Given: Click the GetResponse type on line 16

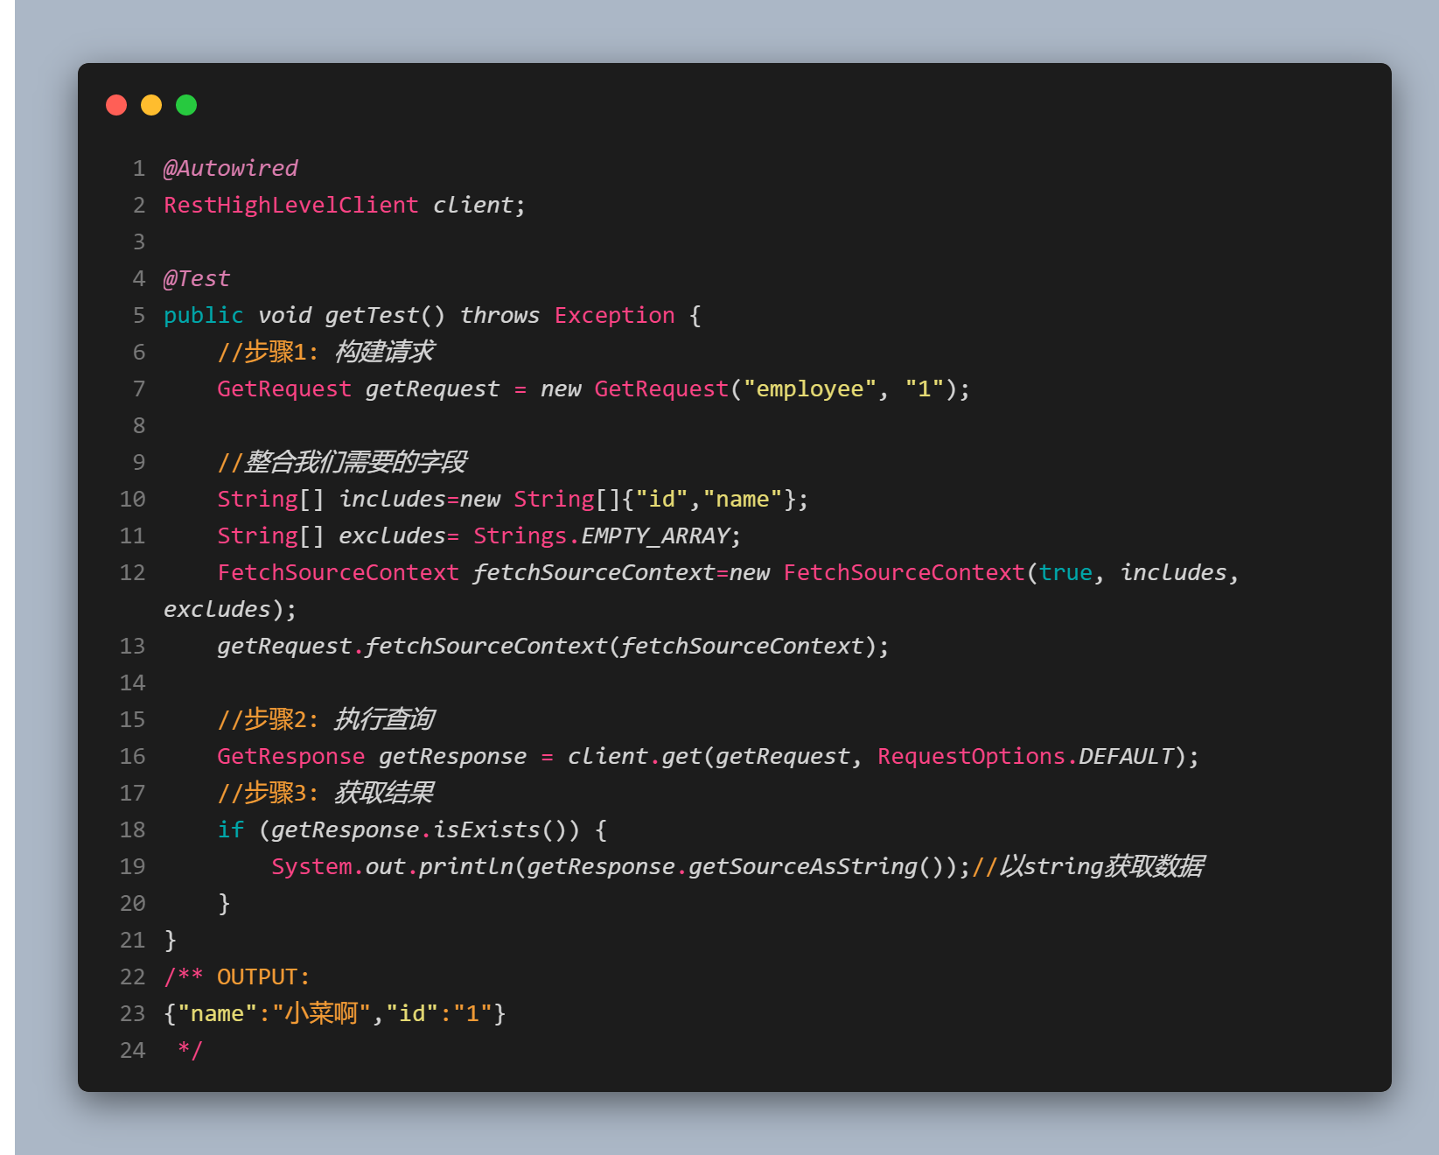Looking at the screenshot, I should point(291,756).
